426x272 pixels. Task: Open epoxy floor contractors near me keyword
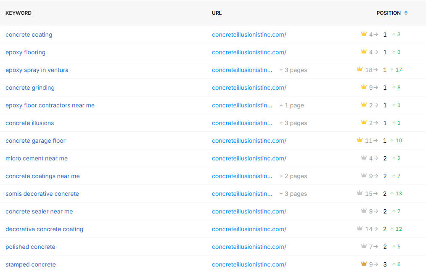[50, 105]
